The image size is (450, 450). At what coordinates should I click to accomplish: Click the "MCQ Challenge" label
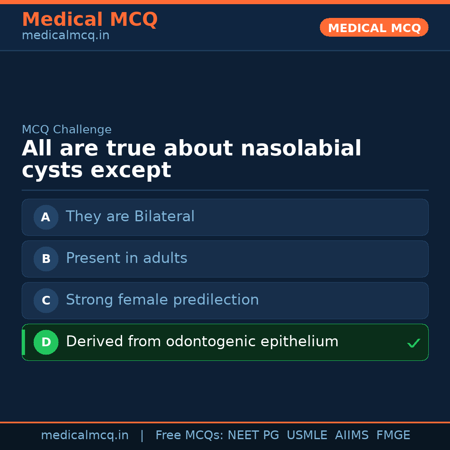(67, 130)
